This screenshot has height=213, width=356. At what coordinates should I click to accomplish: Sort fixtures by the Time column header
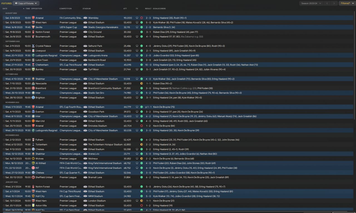click(28, 9)
